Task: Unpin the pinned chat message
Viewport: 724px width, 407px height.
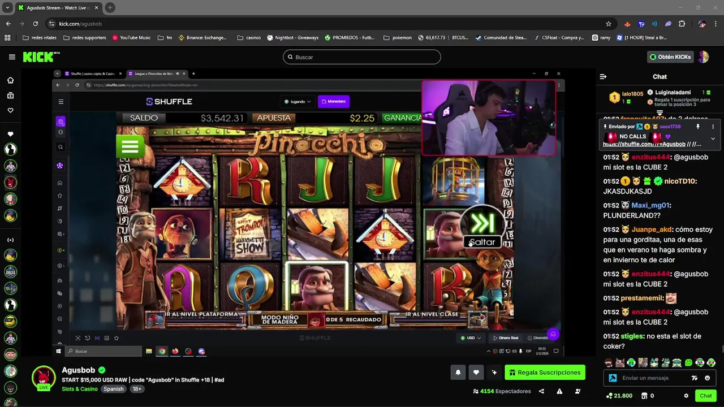Action: [698, 127]
